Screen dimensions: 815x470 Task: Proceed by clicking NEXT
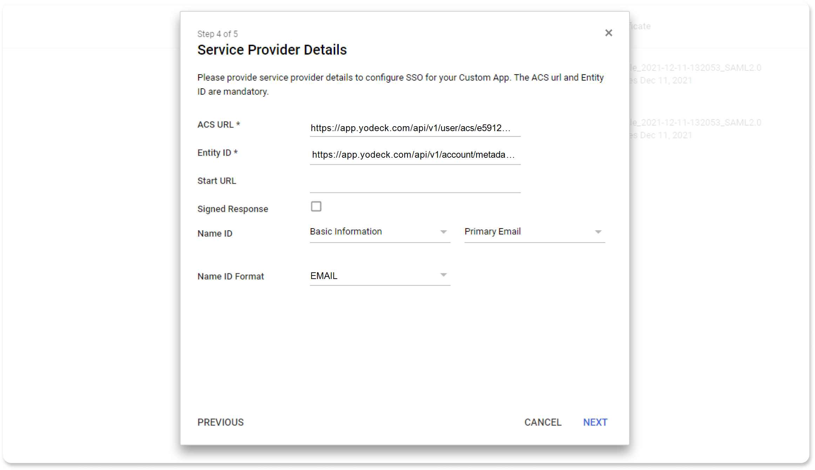[595, 422]
